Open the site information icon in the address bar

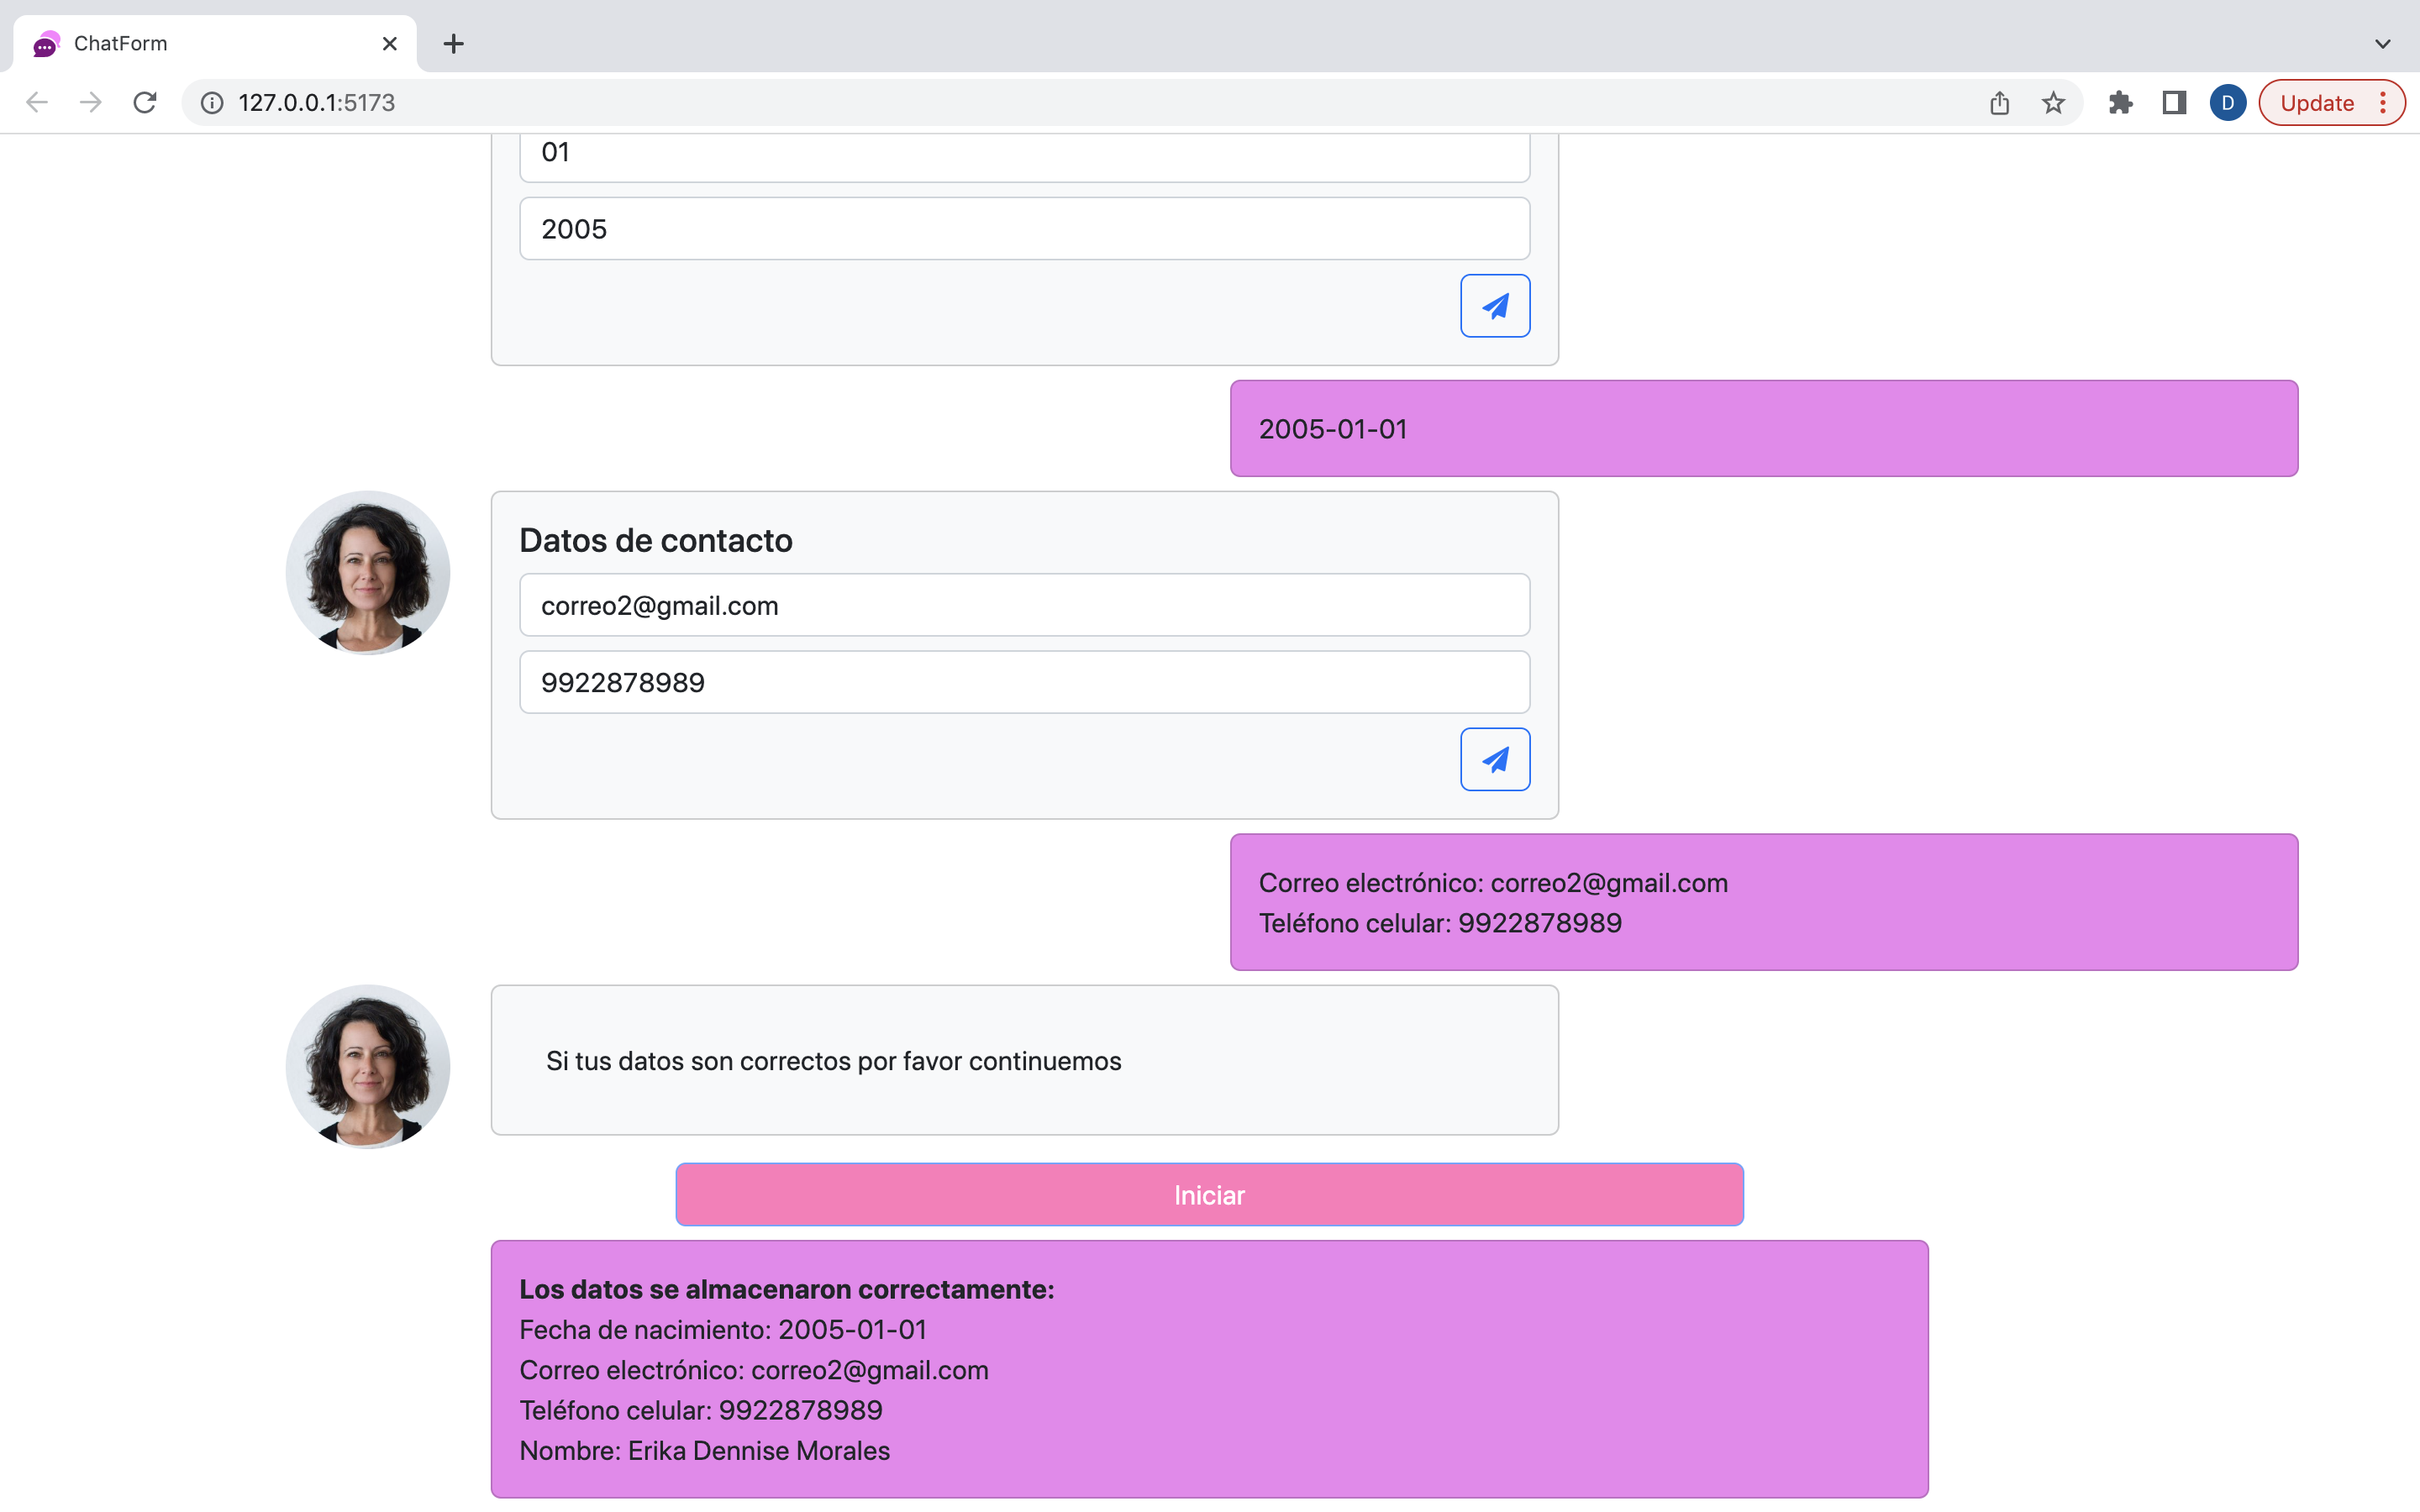[x=210, y=102]
